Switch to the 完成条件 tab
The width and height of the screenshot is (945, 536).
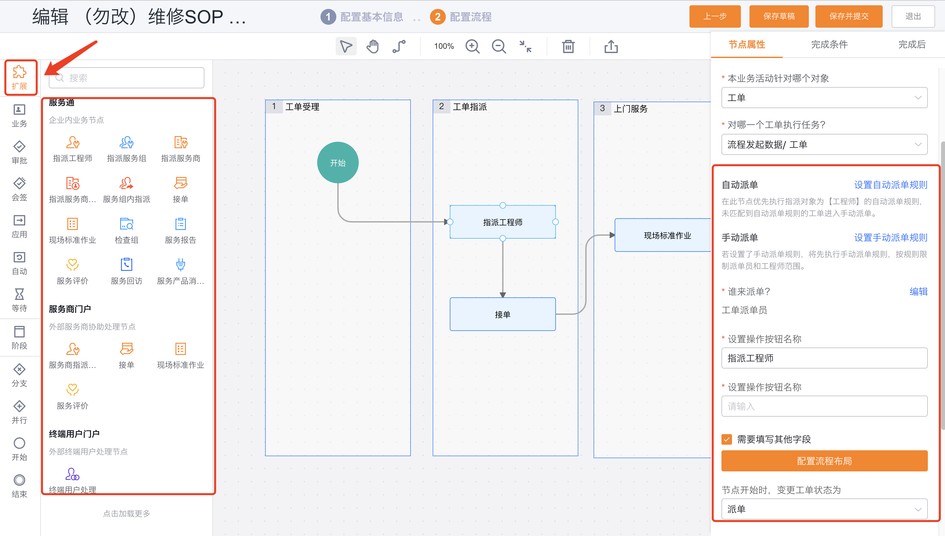pyautogui.click(x=829, y=45)
